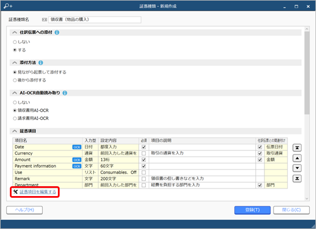
Task: Click the 項目名 column header
Action: [47, 141]
